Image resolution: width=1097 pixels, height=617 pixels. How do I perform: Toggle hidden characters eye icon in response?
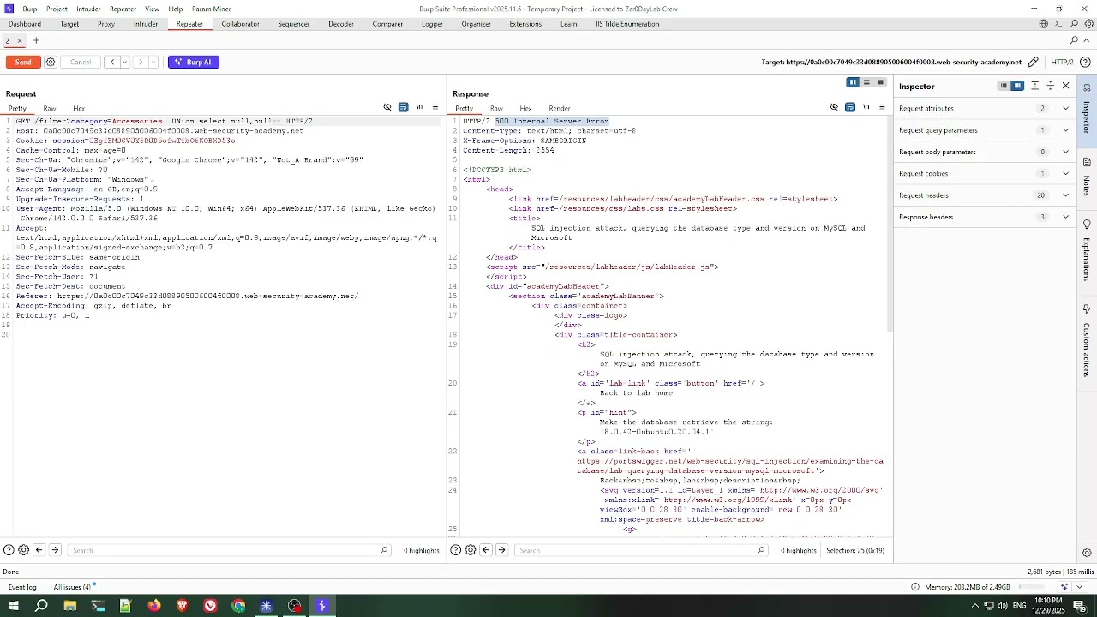[834, 107]
